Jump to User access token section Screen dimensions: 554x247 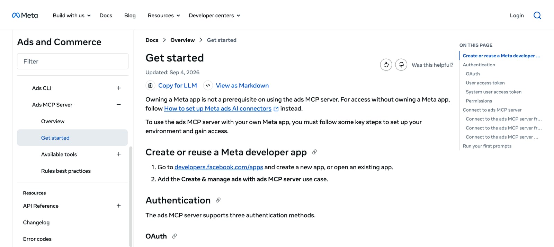(485, 83)
